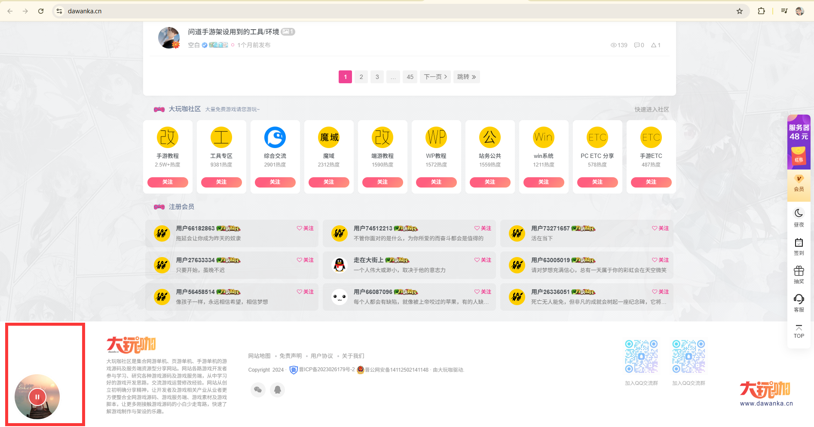Click the WeChat icon in footer

(258, 390)
